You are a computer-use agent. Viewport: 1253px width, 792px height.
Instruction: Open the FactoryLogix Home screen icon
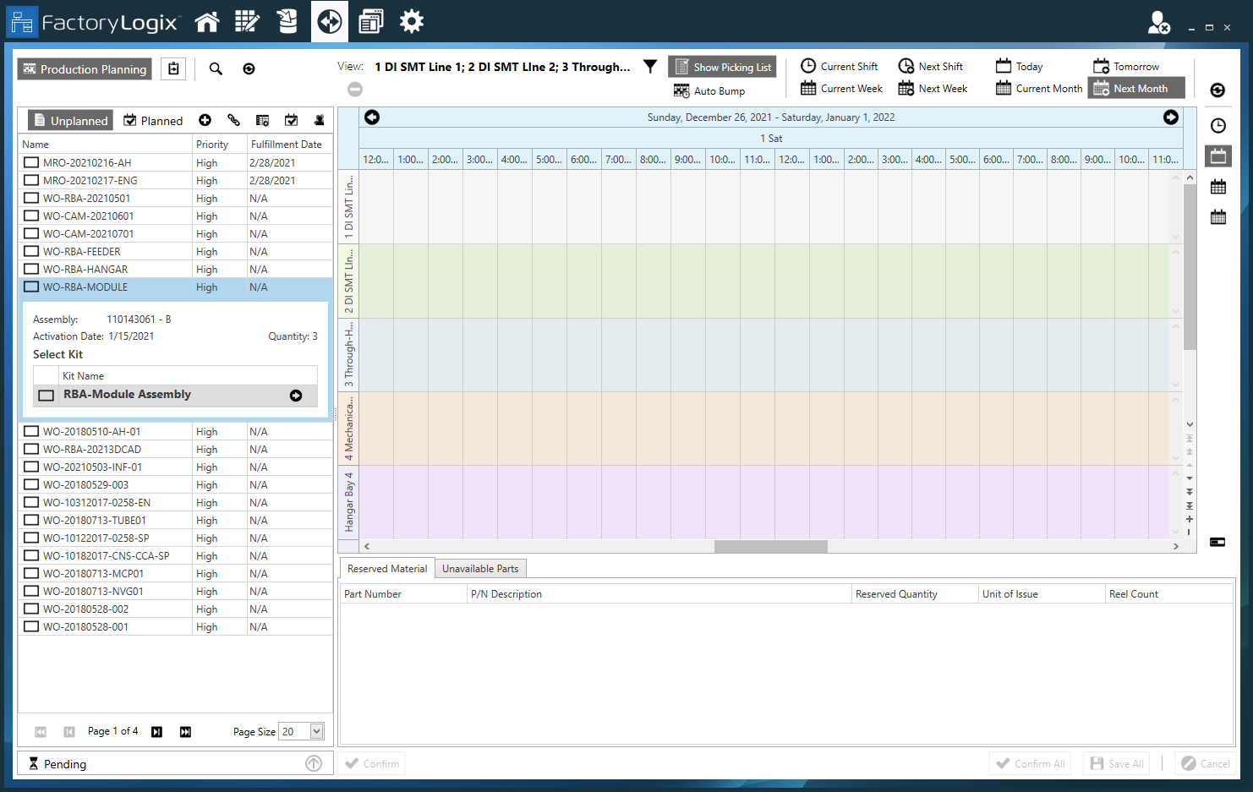(x=207, y=21)
